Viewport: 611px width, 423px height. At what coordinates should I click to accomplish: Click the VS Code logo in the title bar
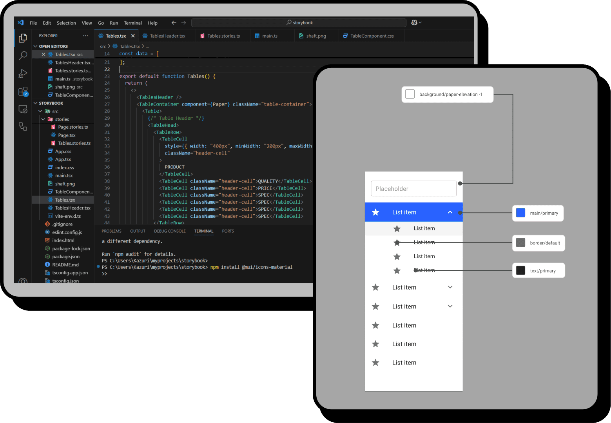(x=21, y=23)
